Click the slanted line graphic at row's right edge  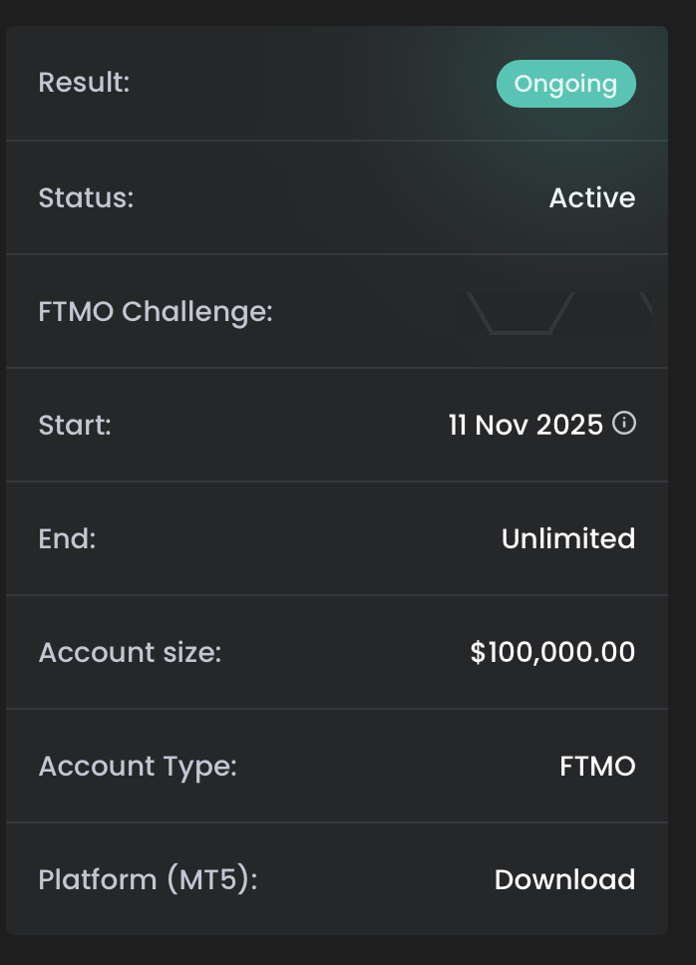(x=645, y=303)
